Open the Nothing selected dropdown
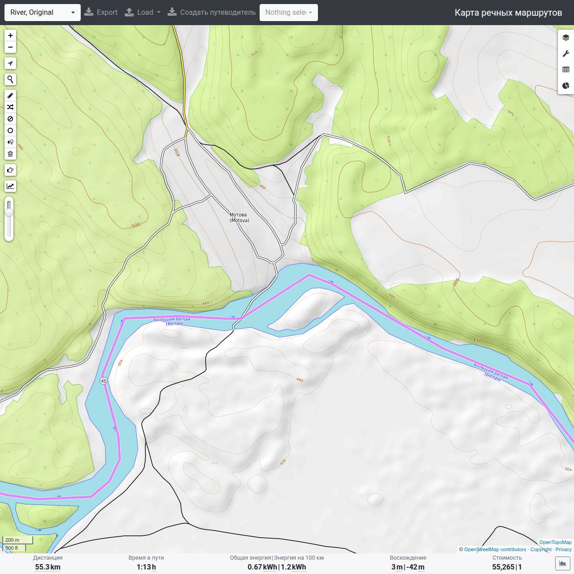574x574 pixels. 289,13
